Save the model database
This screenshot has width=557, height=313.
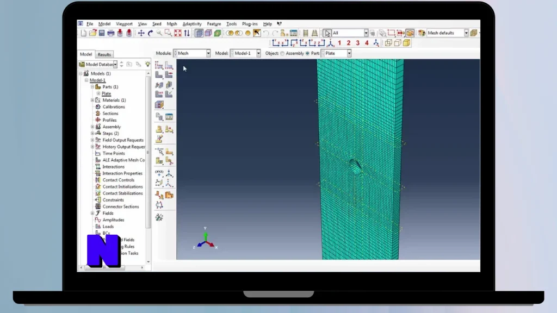tap(102, 33)
